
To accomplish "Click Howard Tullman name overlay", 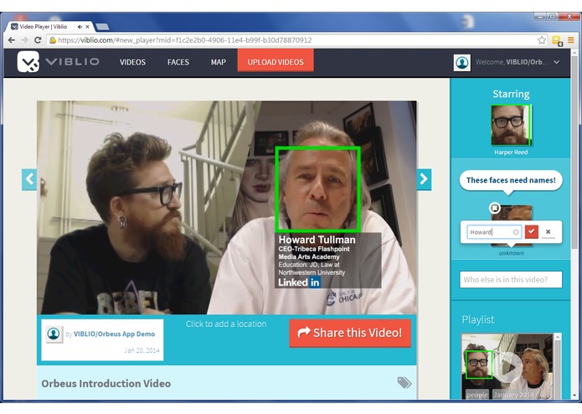I will 317,240.
